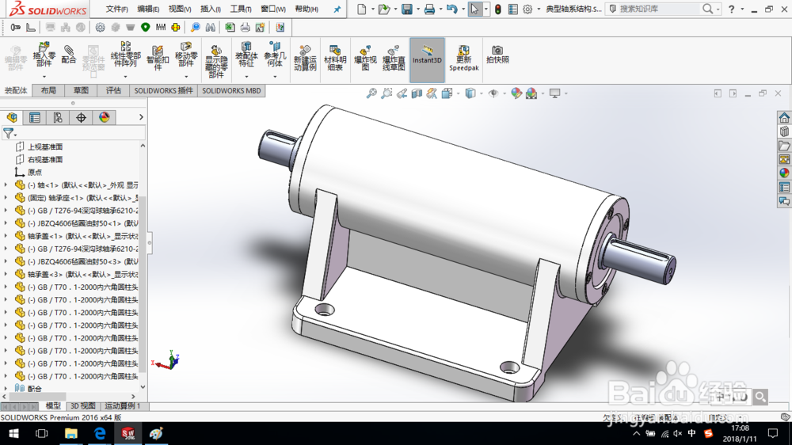Click Previous View icon in view toolbar
This screenshot has width=792, height=445.
[x=402, y=93]
